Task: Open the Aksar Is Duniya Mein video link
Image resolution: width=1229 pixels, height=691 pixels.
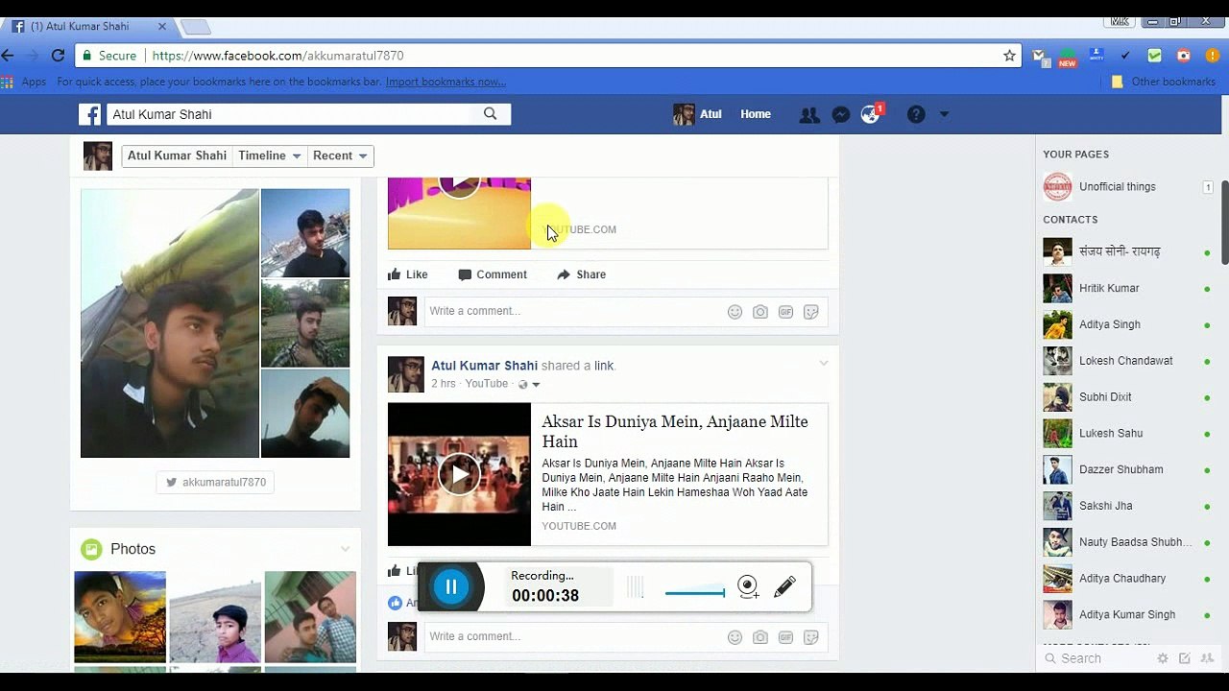Action: [x=675, y=432]
